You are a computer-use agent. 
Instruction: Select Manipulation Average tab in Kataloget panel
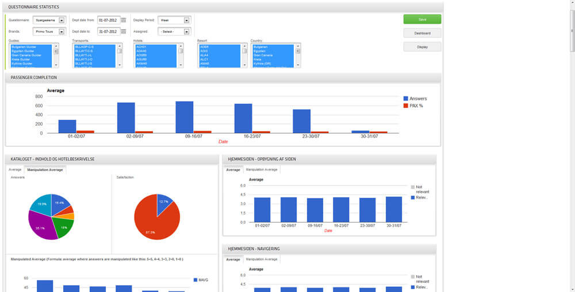click(45, 170)
